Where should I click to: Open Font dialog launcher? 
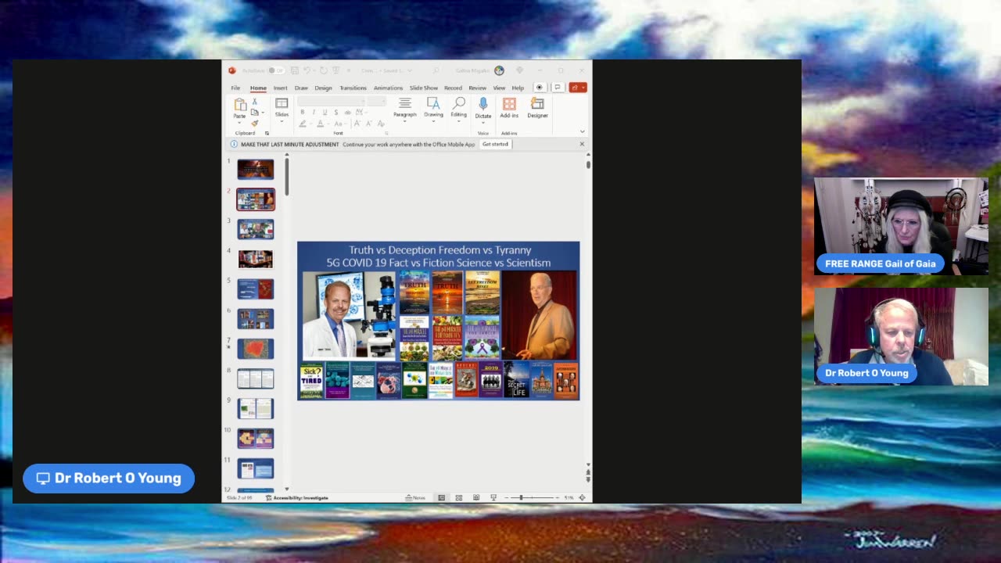[x=386, y=133]
